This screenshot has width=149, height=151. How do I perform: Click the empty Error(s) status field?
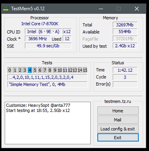tap(125, 84)
